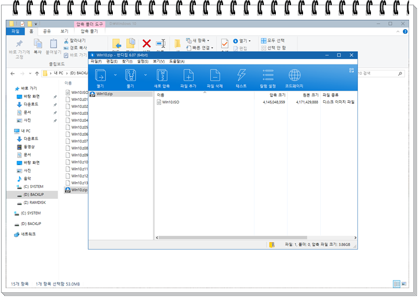Click the 복사 (Copy) icon in Explorer ribbon
This screenshot has width=418, height=297.
38,44
